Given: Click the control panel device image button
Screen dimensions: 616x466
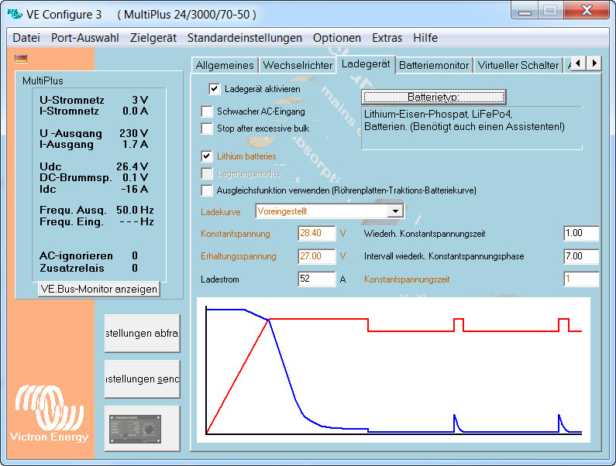Looking at the screenshot, I should click(142, 428).
